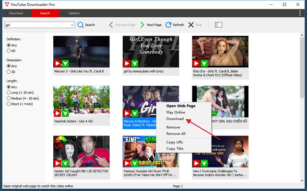The width and height of the screenshot is (307, 191).
Task: Choose Open Web Page from context menu
Action: (x=181, y=106)
